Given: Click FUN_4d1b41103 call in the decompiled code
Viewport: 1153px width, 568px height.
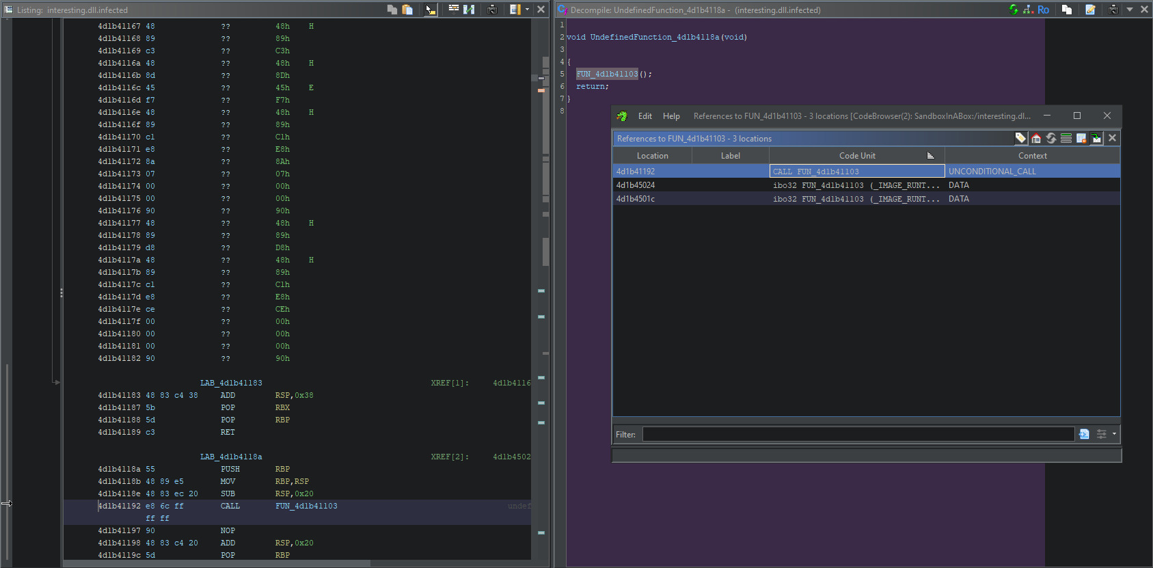Looking at the screenshot, I should point(607,74).
